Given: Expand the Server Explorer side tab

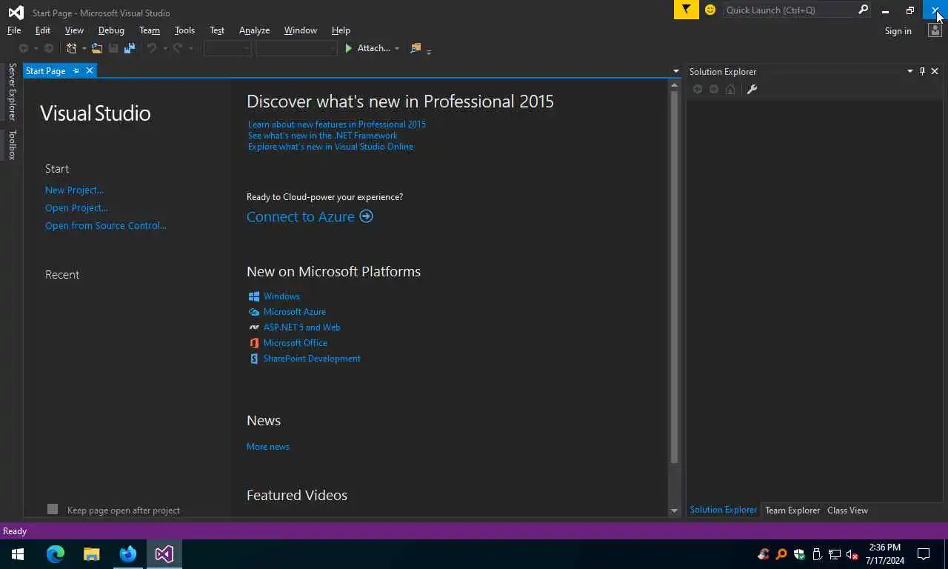Looking at the screenshot, I should coord(12,92).
